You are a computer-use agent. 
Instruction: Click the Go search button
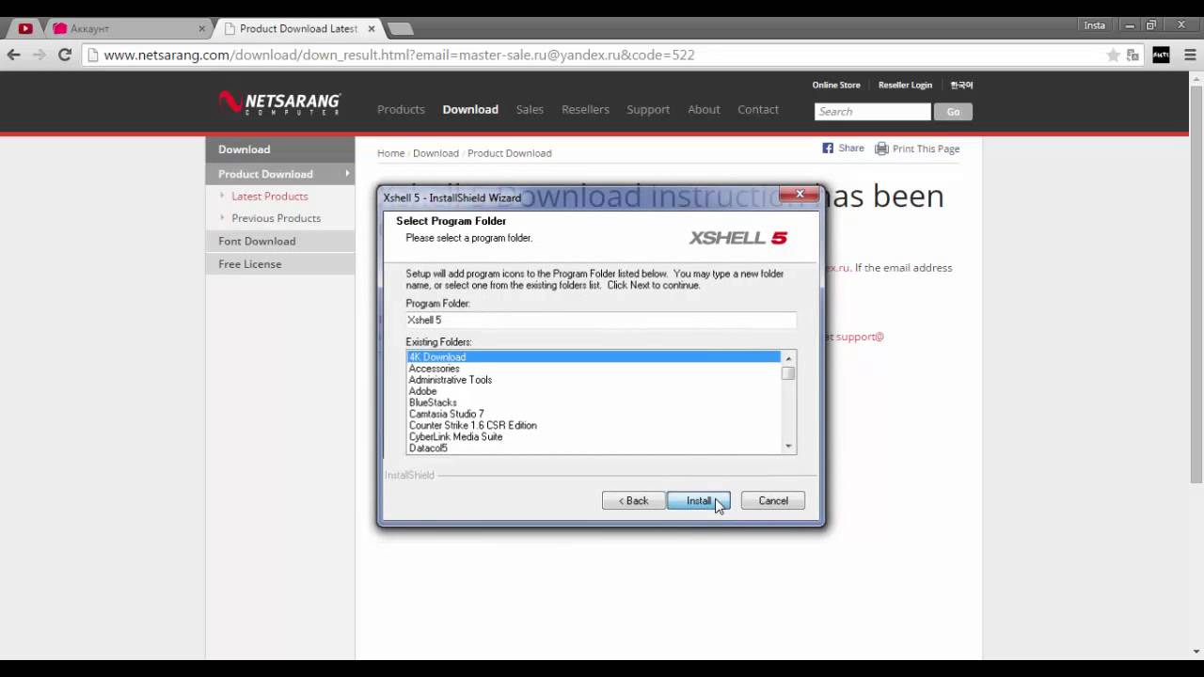click(953, 112)
